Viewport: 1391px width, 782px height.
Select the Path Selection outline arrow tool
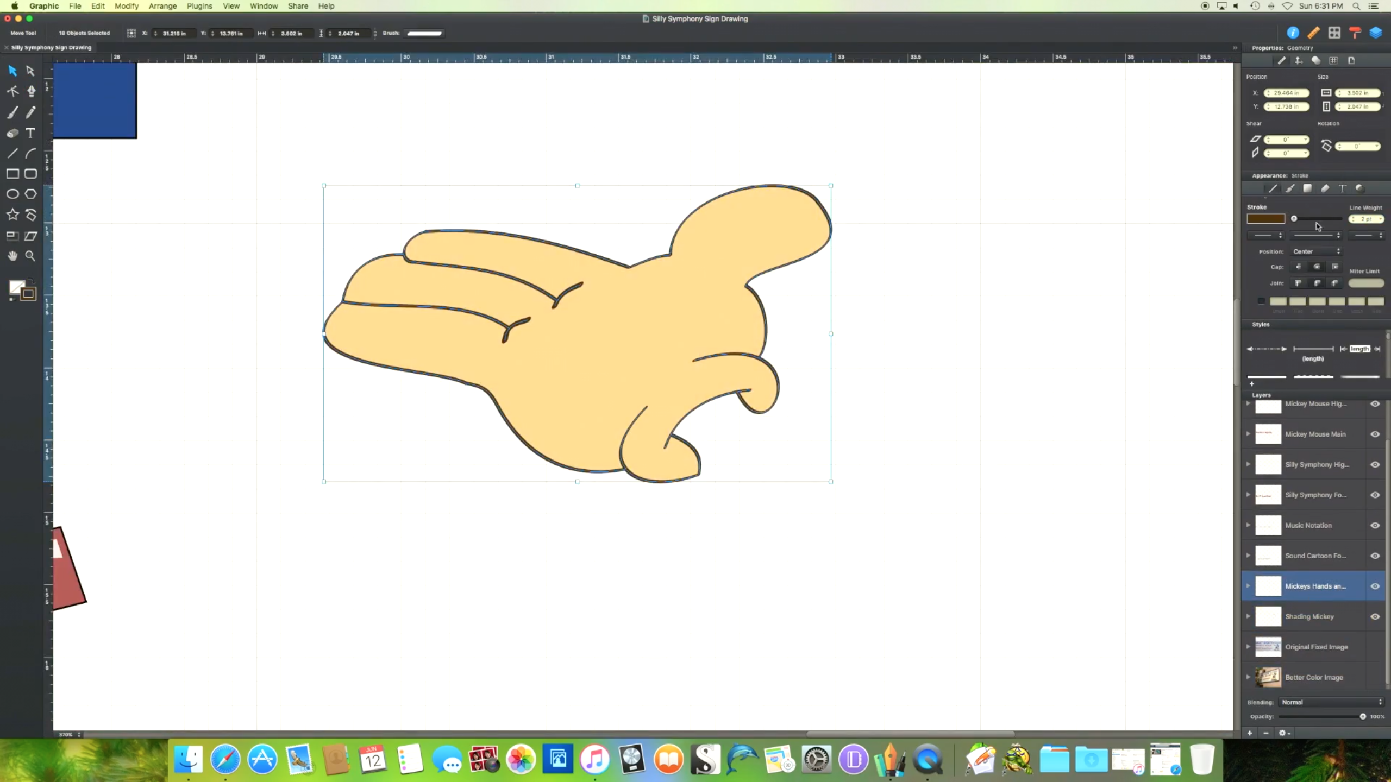(30, 71)
